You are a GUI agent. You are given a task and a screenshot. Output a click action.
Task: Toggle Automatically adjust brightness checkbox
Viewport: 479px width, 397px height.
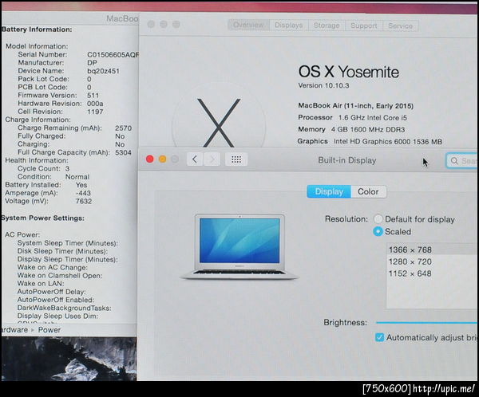click(379, 337)
